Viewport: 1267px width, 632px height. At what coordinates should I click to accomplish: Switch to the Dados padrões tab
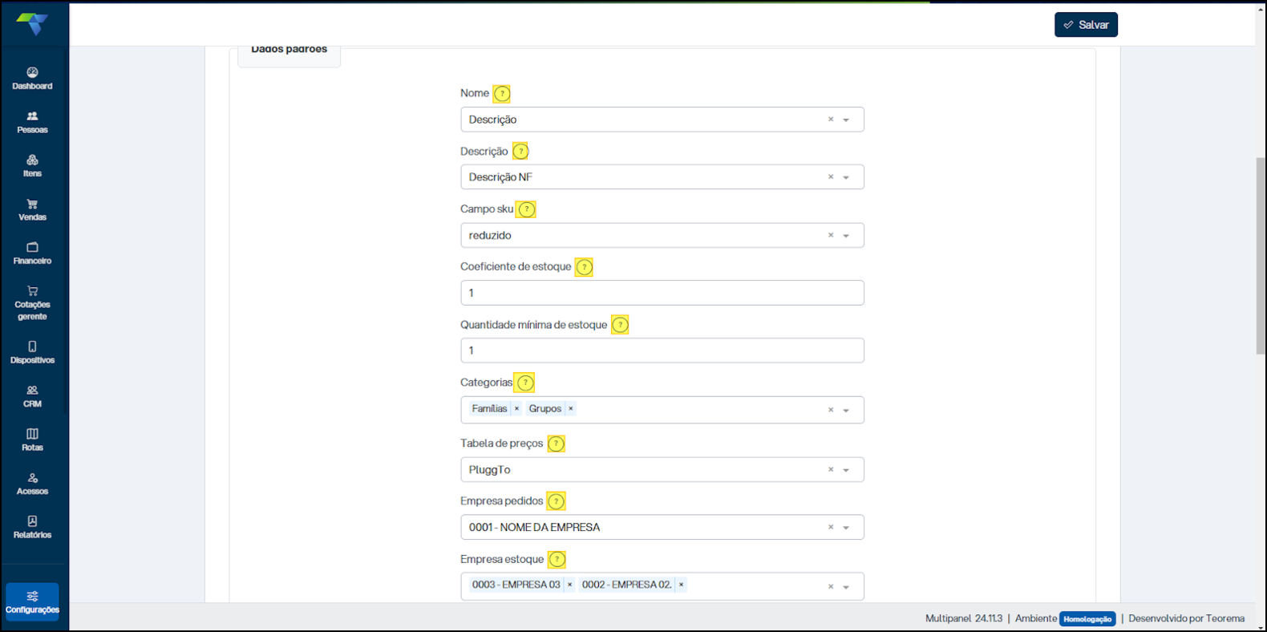click(289, 52)
